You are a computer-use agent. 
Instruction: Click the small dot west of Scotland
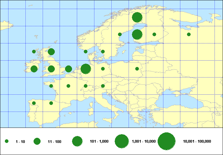pos(34,52)
